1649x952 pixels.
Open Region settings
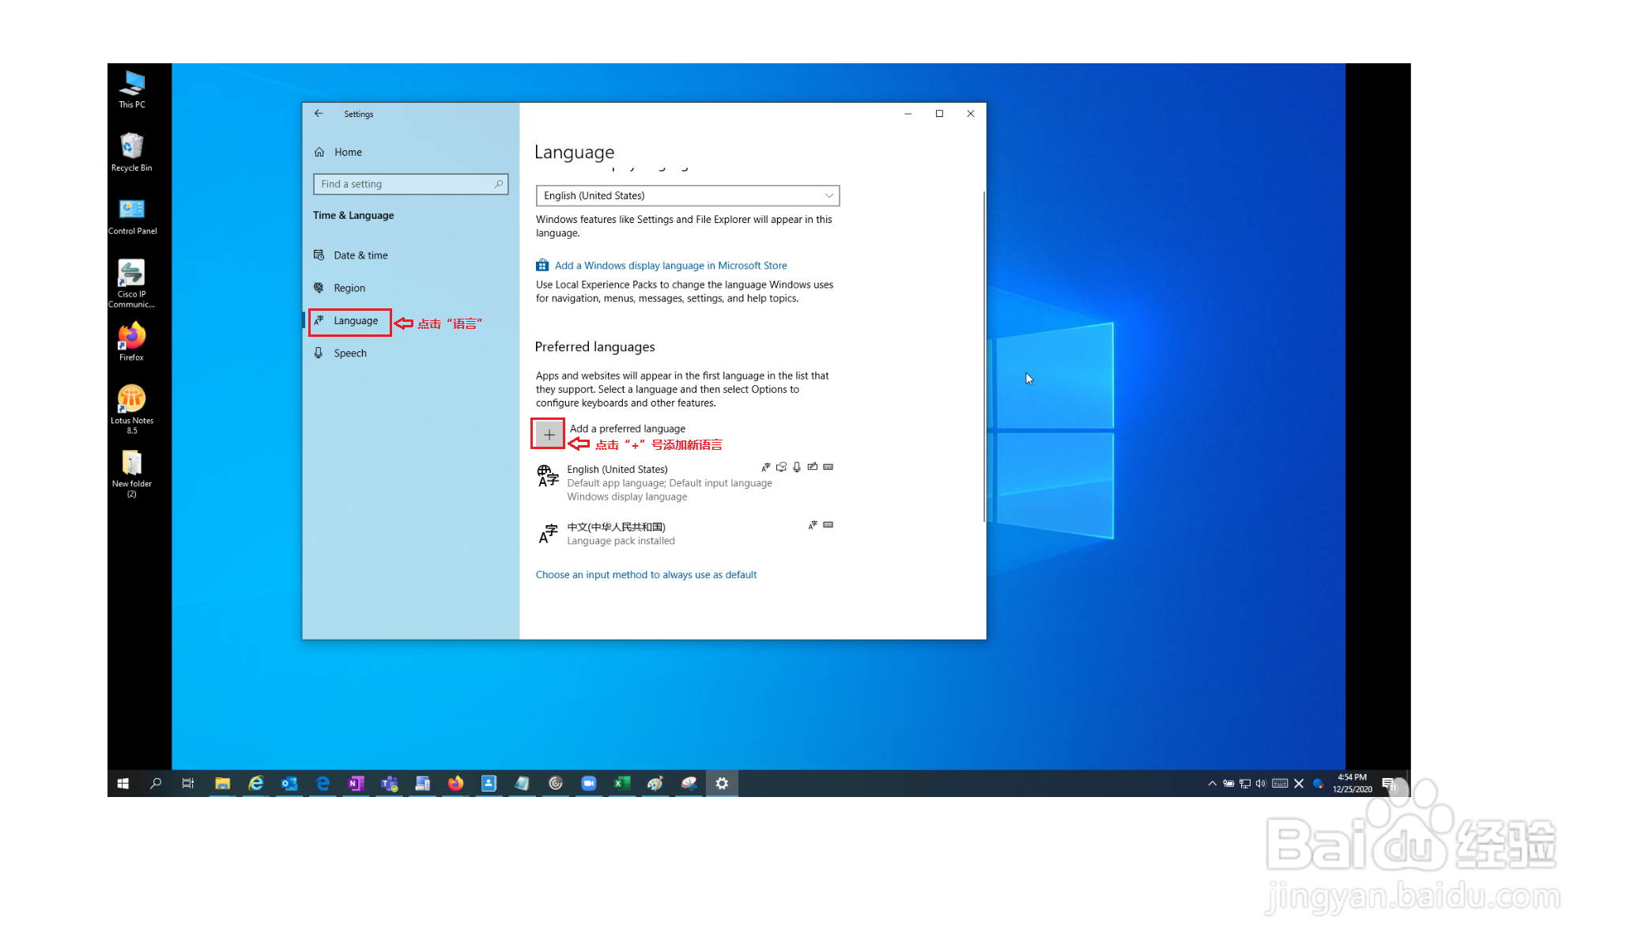340,288
